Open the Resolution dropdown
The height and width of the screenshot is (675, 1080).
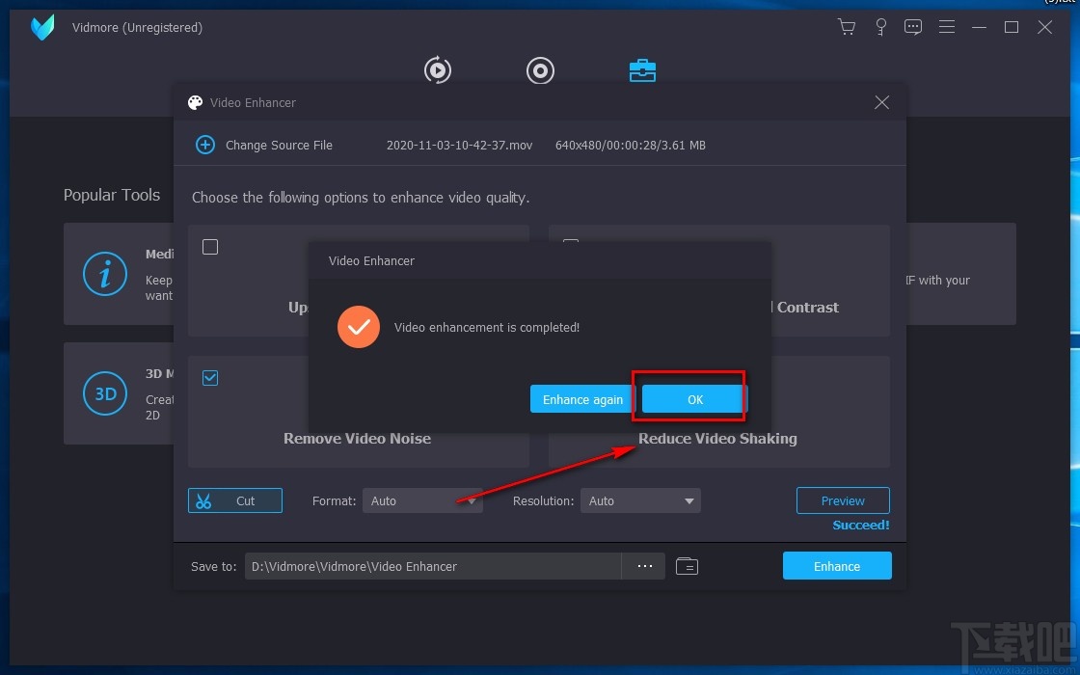click(x=640, y=500)
